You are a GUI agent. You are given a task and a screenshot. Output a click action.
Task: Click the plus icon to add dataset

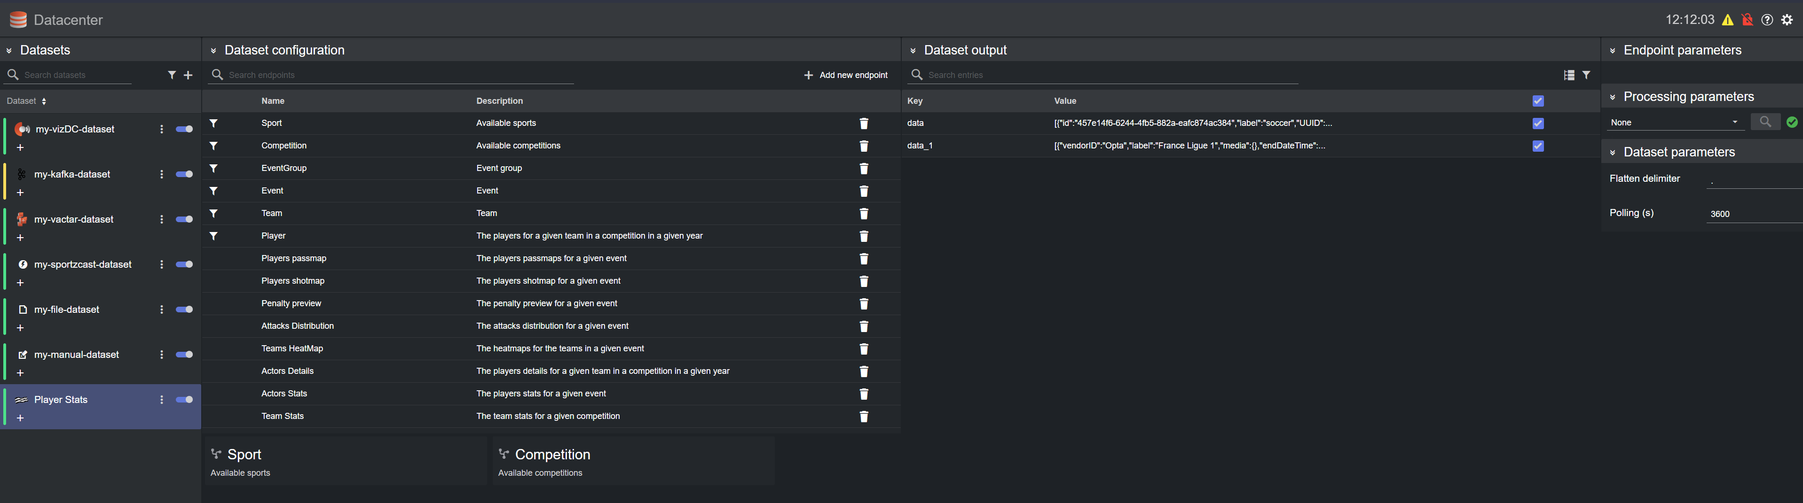coord(188,75)
